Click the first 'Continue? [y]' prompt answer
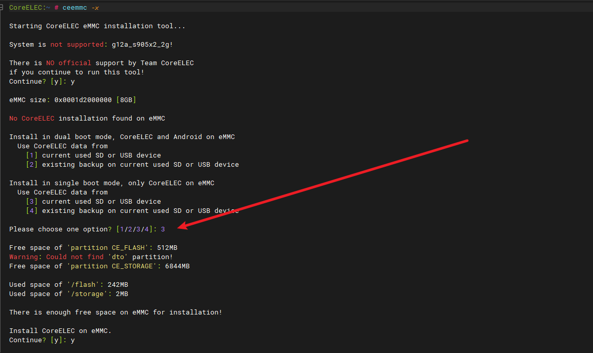The height and width of the screenshot is (353, 593). click(73, 82)
